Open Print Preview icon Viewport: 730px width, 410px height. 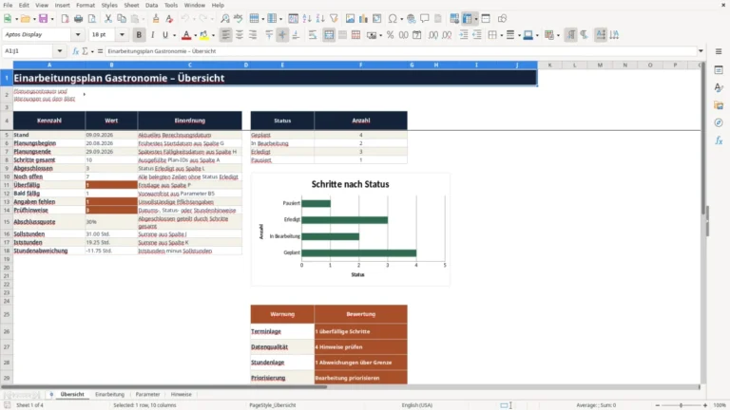pyautogui.click(x=91, y=19)
